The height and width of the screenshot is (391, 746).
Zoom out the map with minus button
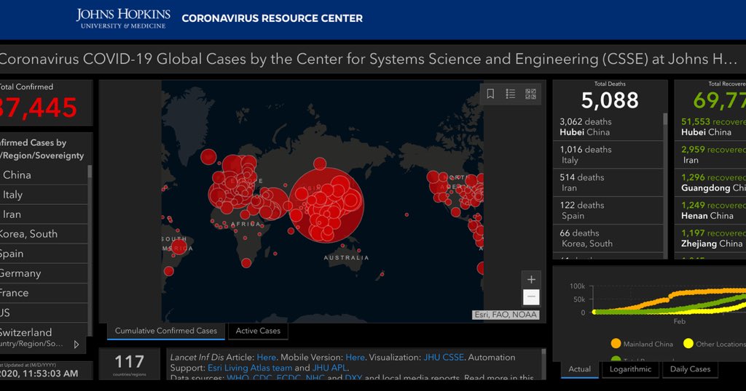[x=531, y=297]
